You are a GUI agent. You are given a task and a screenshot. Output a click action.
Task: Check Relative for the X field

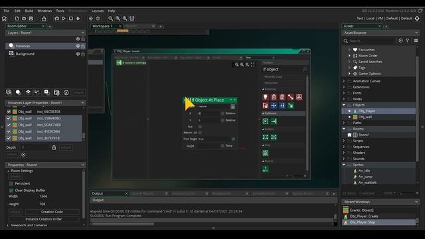click(222, 114)
